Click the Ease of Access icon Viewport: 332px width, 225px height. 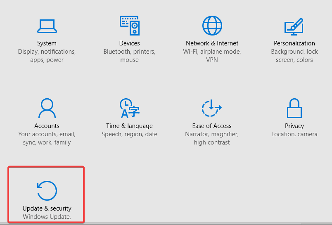pos(211,108)
